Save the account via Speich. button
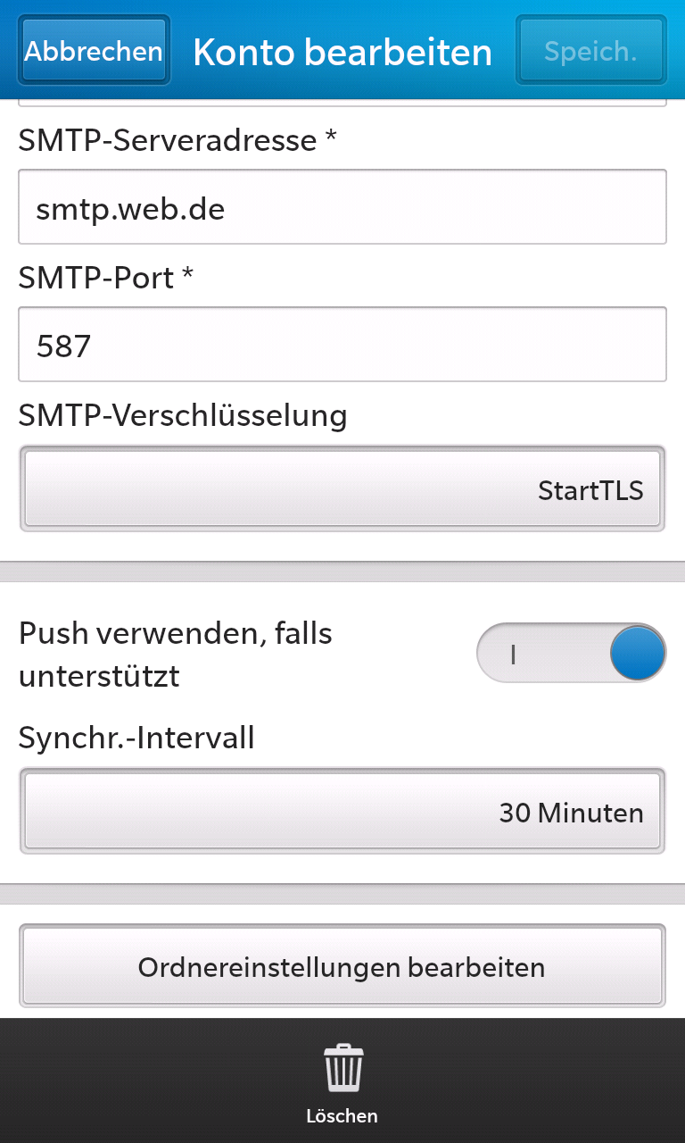Screen dimensions: 685x1143 tap(590, 51)
